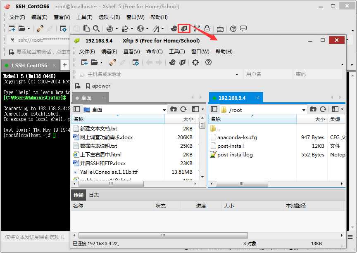
Task: Expand the Xshell Font icon dropdown arrow
Action: pyautogui.click(x=162, y=28)
